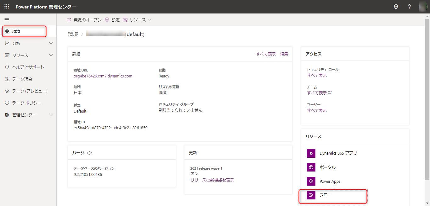Screen dimensions: 430x206
Task: Click the external-link icon beside チーム すべて表示
Action: click(330, 92)
